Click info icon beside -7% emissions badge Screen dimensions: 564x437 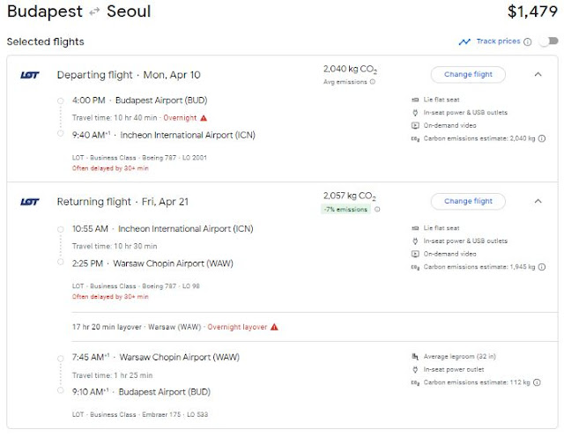[x=379, y=210]
